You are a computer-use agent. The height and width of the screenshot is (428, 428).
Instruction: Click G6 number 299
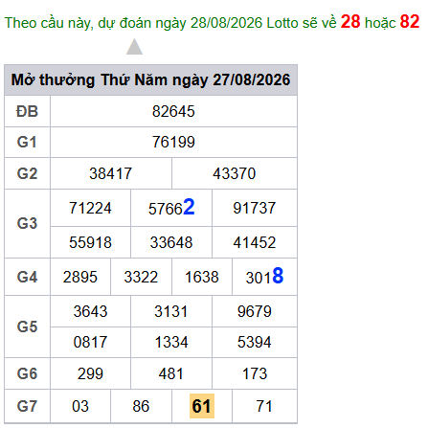[x=90, y=373]
